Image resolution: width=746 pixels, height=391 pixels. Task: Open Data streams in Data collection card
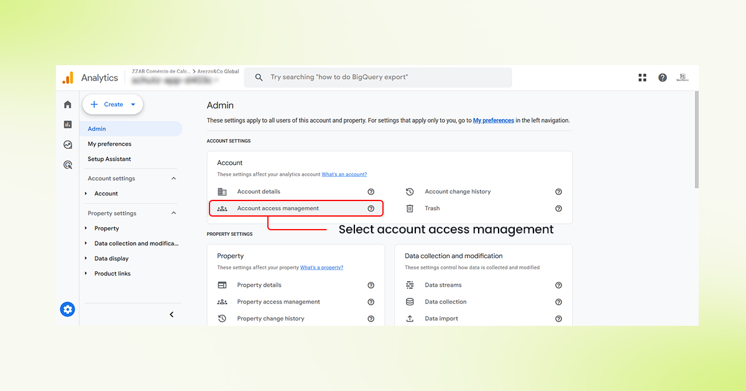[x=444, y=285]
